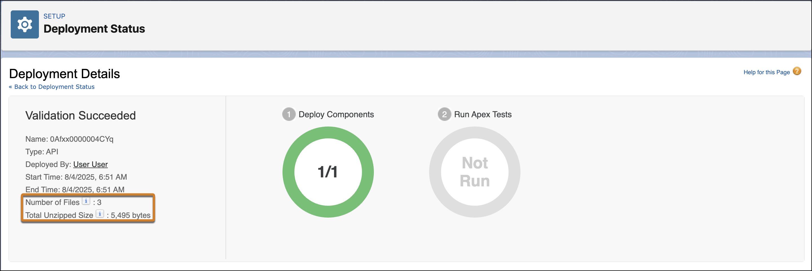Open Help for this Page link
This screenshot has width=812, height=271.
(x=766, y=72)
